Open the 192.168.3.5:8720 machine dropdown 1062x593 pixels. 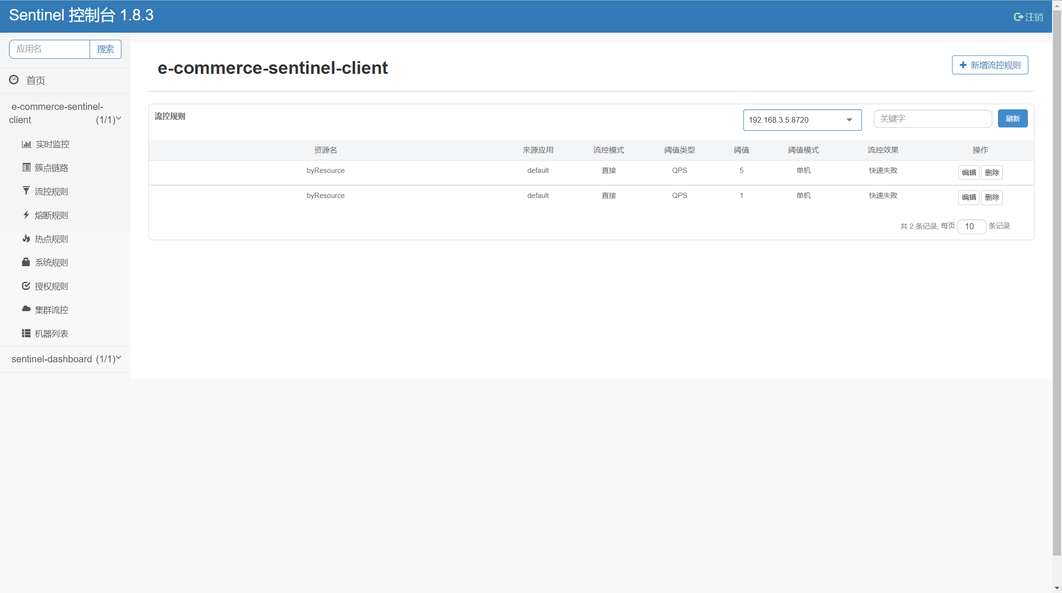pyautogui.click(x=802, y=120)
